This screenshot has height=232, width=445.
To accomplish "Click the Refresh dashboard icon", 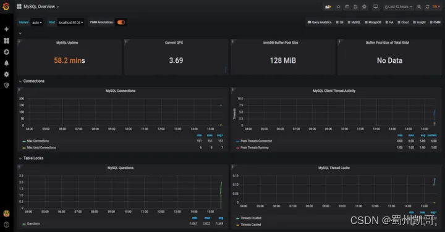I will [x=428, y=7].
